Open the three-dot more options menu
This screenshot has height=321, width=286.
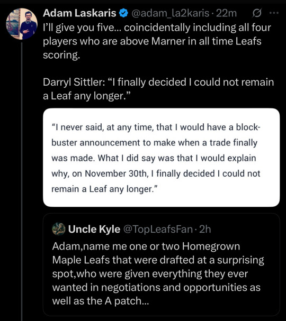(274, 13)
